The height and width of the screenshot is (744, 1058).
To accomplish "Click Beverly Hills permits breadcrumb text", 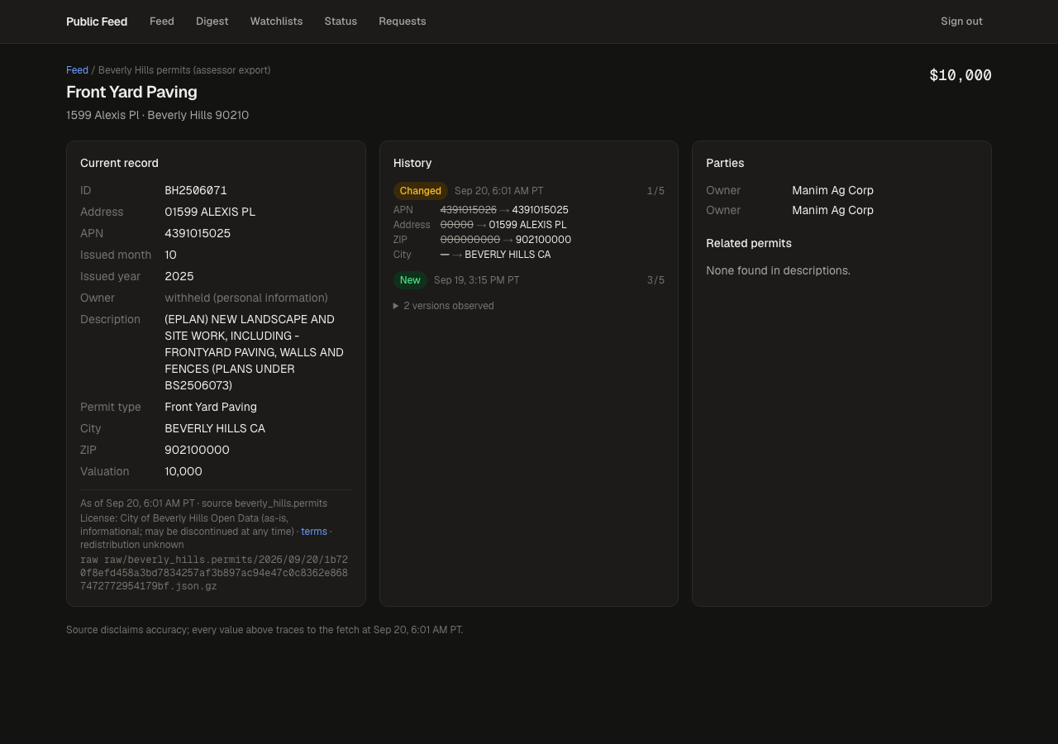I will (x=184, y=70).
